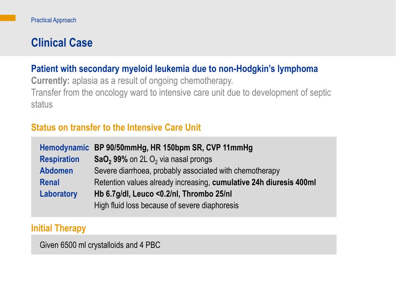Select the 'Practical Approach' section label

[53, 20]
